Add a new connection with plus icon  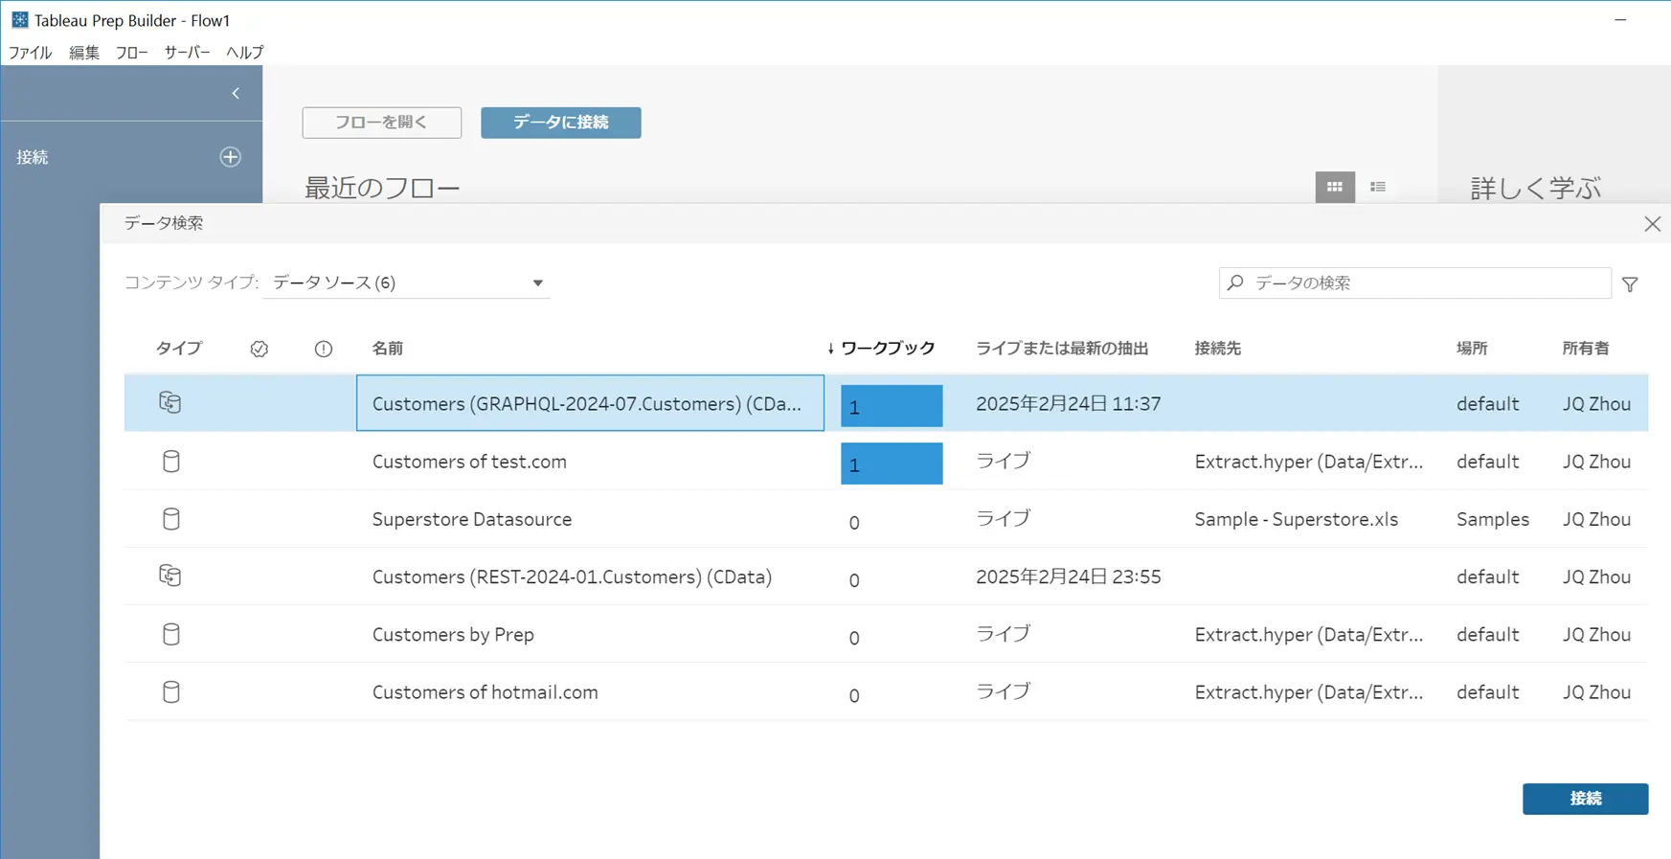tap(230, 157)
